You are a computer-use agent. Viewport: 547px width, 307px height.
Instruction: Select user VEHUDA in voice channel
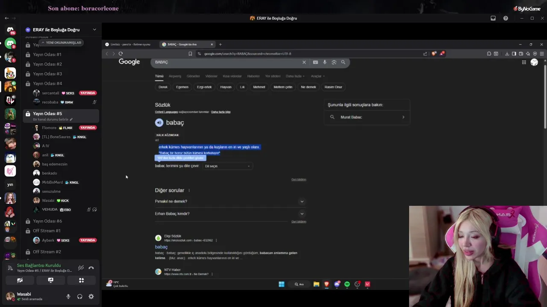[x=50, y=209]
